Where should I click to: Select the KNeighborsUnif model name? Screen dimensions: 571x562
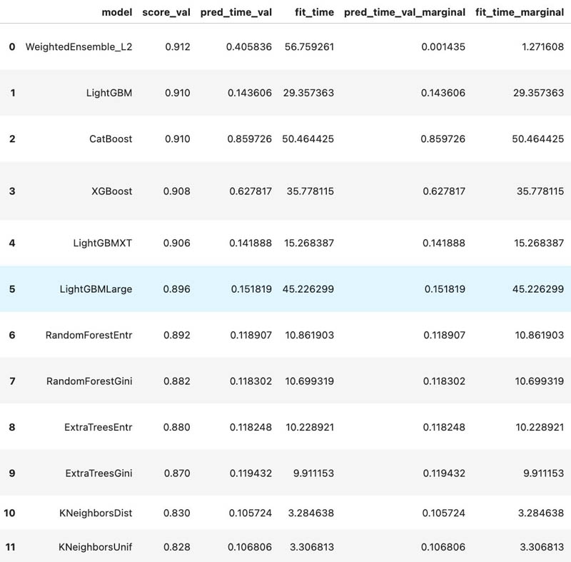(x=96, y=547)
